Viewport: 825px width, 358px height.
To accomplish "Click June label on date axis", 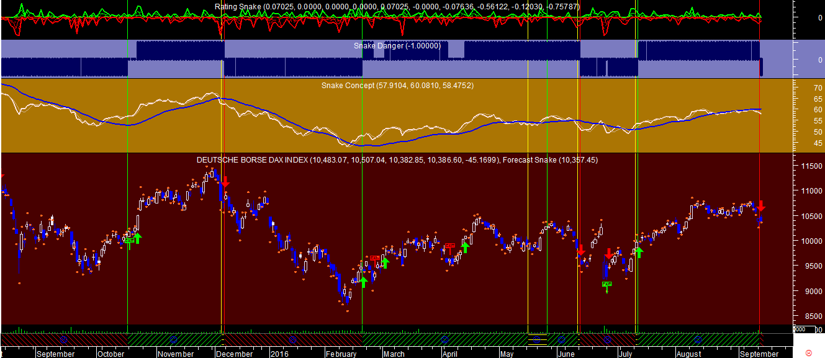I will point(566,354).
